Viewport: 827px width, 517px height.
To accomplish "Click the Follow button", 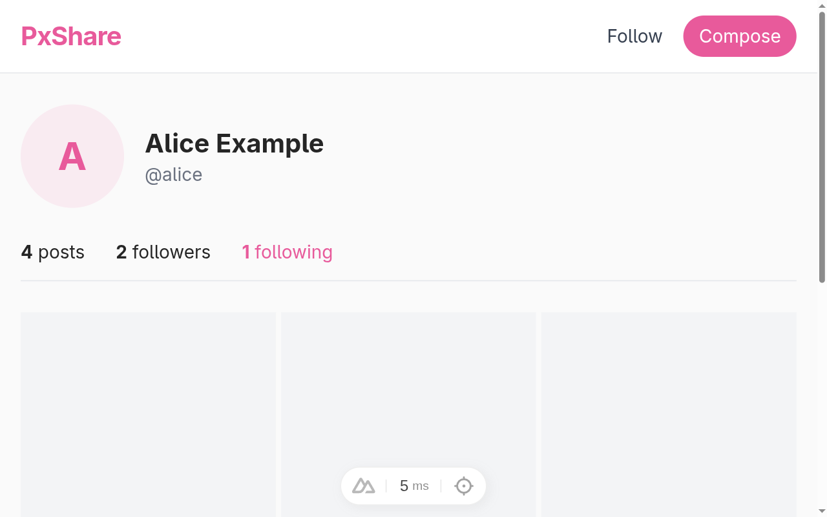I will pyautogui.click(x=634, y=36).
